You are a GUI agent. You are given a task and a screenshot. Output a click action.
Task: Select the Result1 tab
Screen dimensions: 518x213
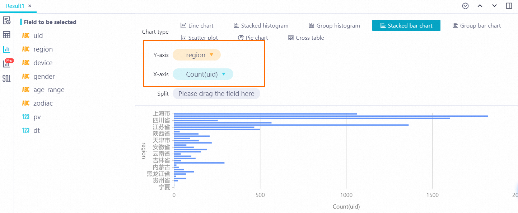coord(14,6)
